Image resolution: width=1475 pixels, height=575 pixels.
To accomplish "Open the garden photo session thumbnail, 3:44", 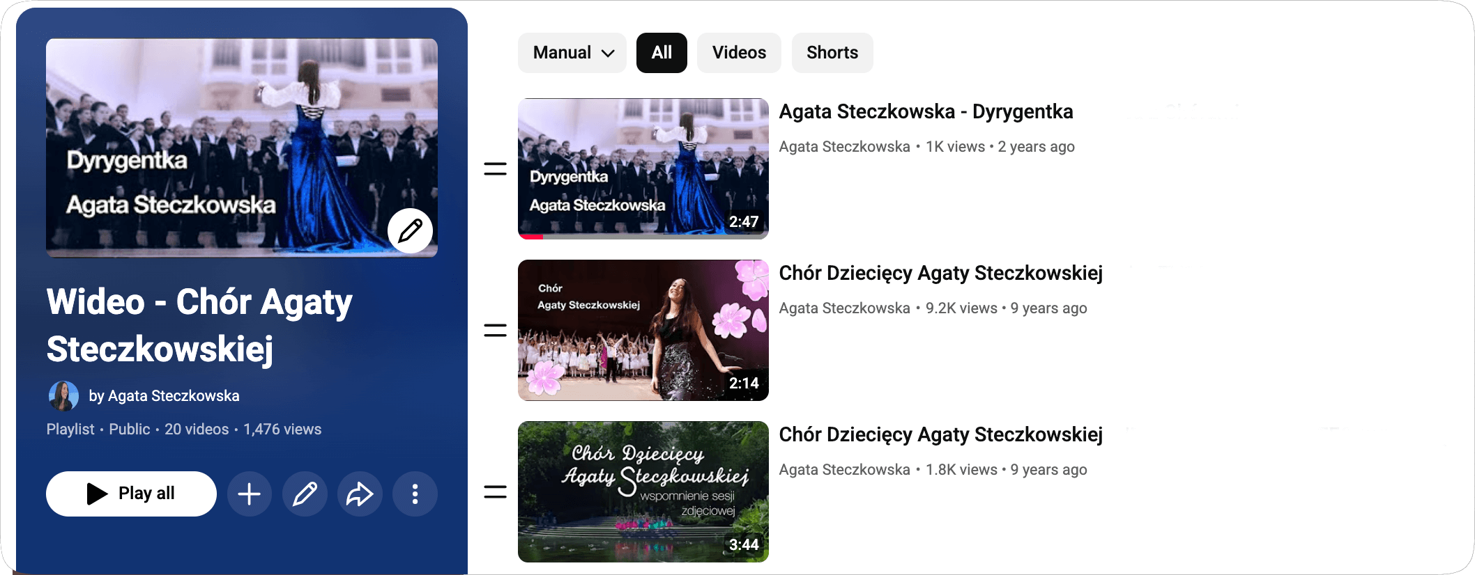I will (643, 491).
